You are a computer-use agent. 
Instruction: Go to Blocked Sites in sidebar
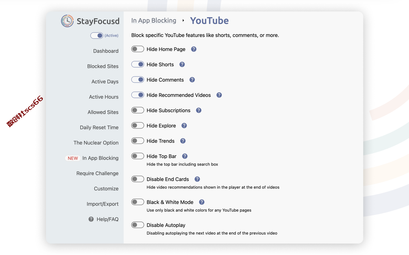click(103, 66)
